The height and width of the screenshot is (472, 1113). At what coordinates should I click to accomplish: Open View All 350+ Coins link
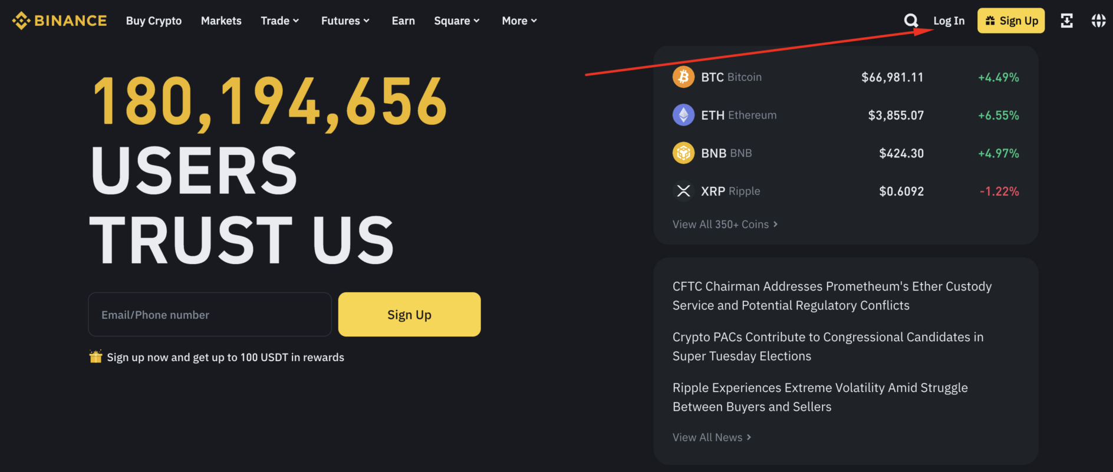pyautogui.click(x=725, y=224)
